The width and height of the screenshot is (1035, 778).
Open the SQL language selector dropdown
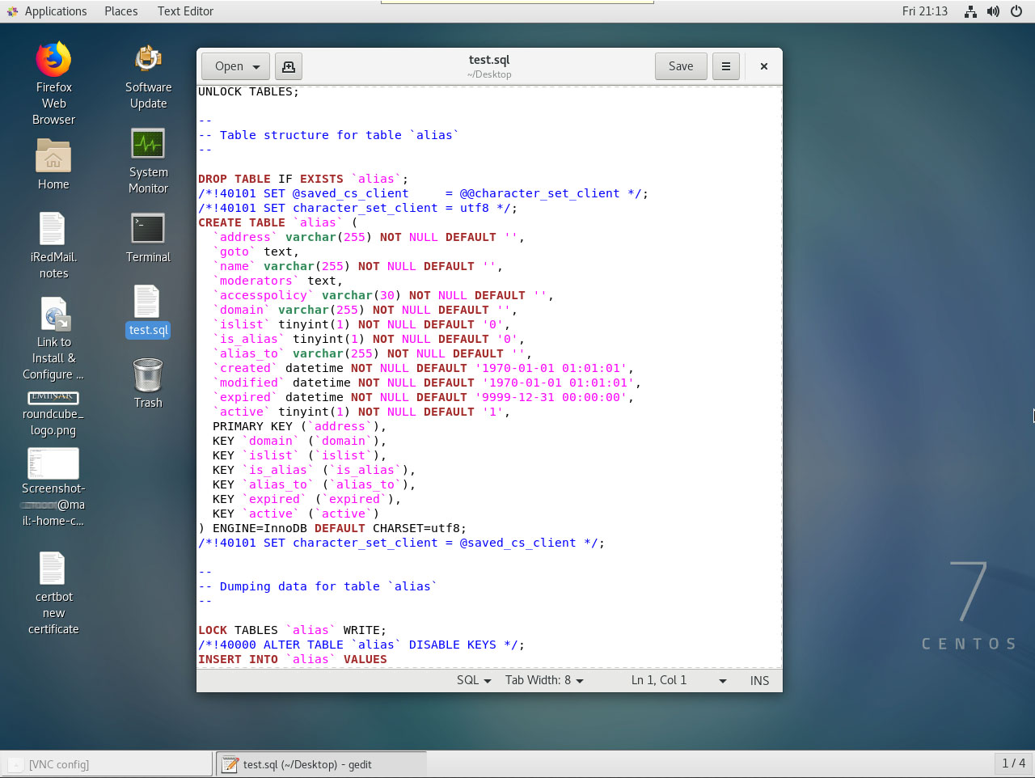474,680
